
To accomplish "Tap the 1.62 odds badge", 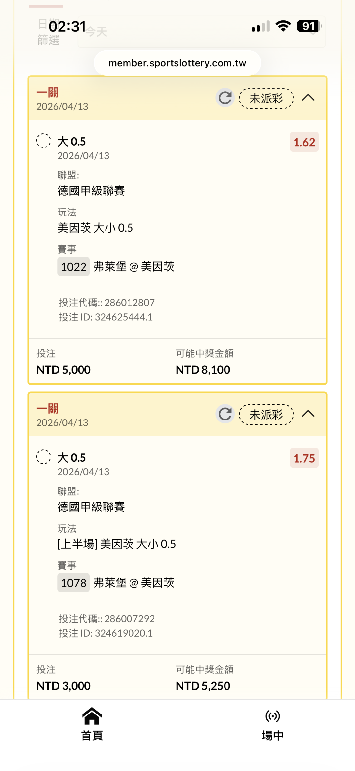I will (x=304, y=142).
